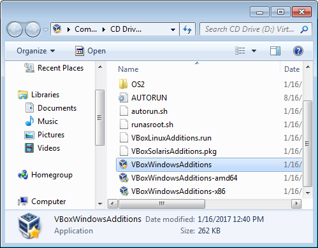318x248 pixels.
Task: Click the Documents library icon
Action: coord(29,107)
